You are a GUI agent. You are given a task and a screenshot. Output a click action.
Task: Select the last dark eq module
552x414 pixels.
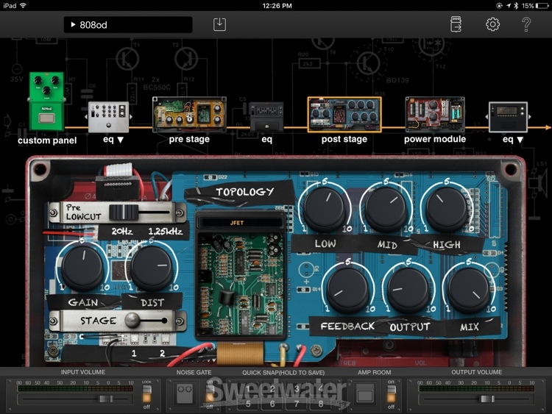pyautogui.click(x=508, y=117)
